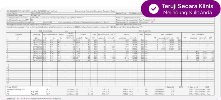The width and height of the screenshot is (221, 100).
Task: Click the MEDp seconds value "2116"
Action: pos(127,58)
